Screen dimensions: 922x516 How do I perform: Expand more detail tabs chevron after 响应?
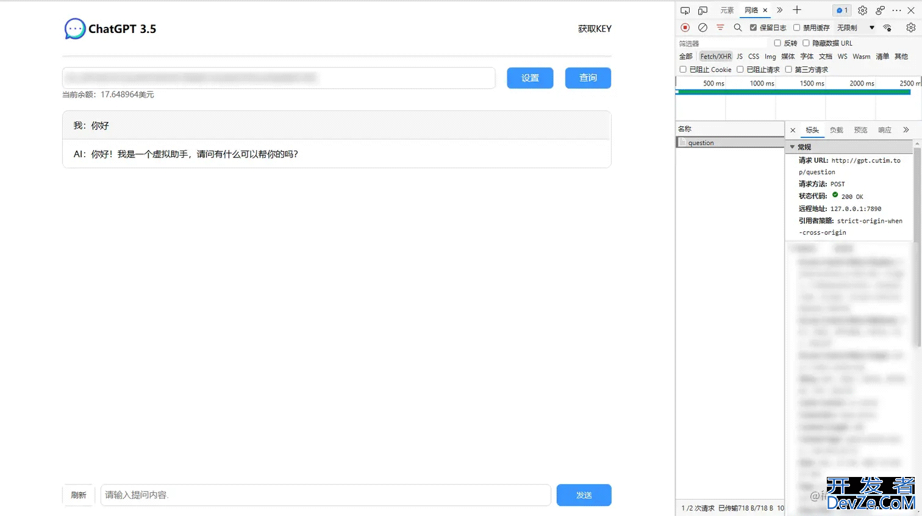pos(906,130)
